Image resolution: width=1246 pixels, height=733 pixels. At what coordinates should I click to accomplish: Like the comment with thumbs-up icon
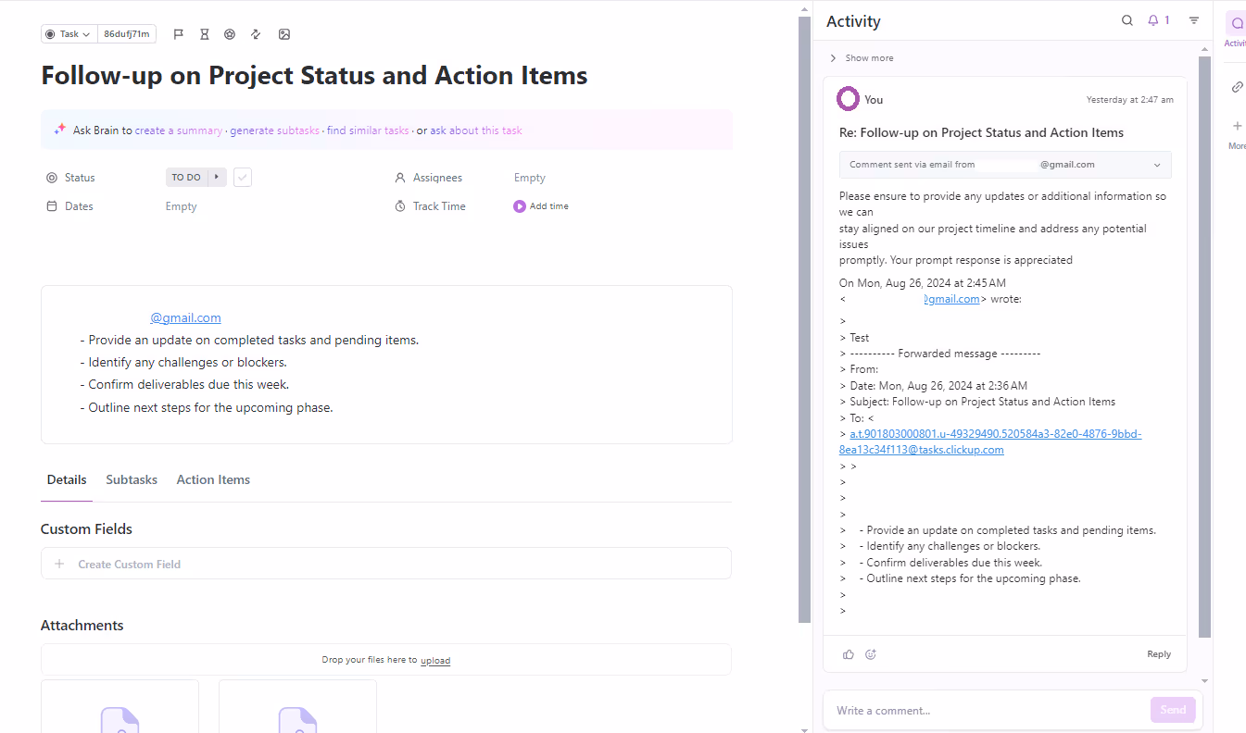click(x=849, y=654)
